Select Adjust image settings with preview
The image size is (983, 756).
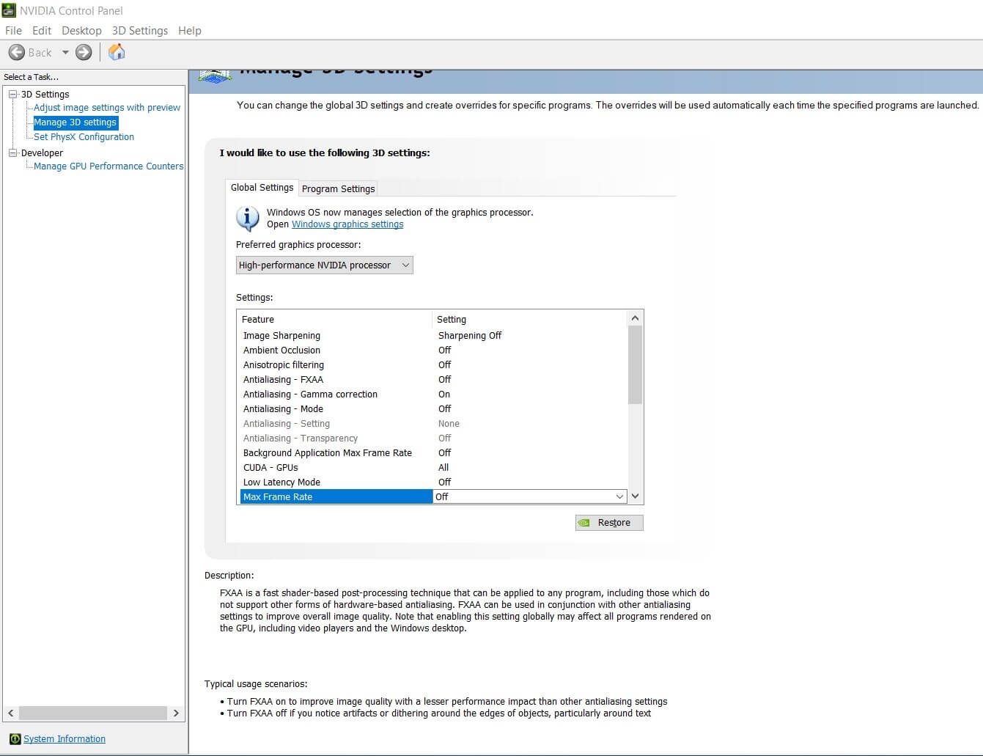point(107,107)
